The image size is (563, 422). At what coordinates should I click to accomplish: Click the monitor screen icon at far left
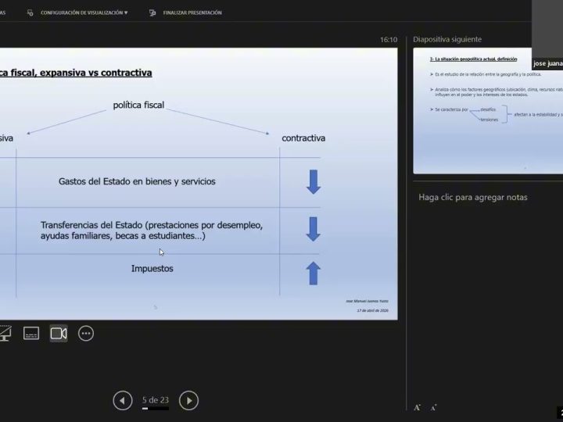[5, 334]
